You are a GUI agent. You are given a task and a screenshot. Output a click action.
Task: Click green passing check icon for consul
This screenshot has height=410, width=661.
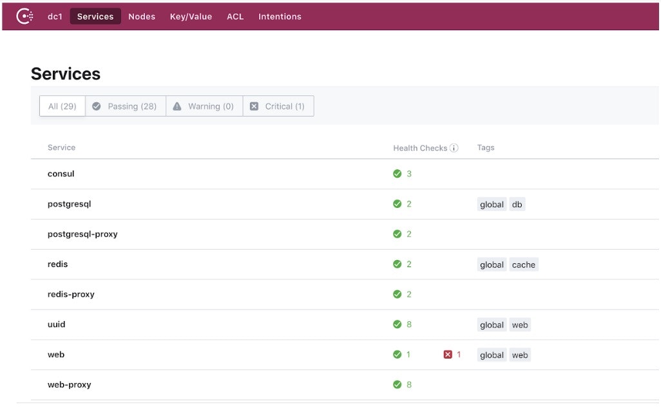[x=398, y=174]
